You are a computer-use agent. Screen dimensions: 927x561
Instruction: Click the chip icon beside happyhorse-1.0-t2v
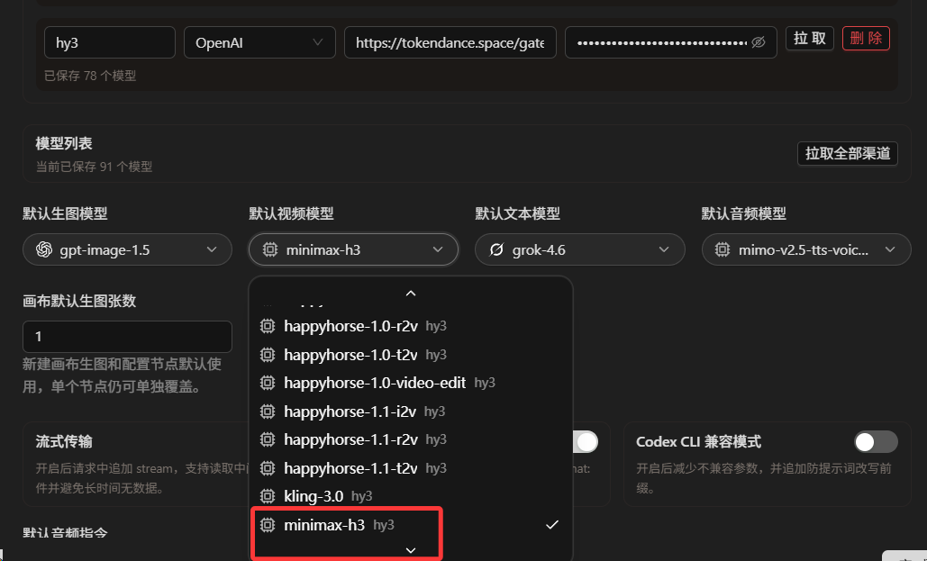pyautogui.click(x=268, y=355)
